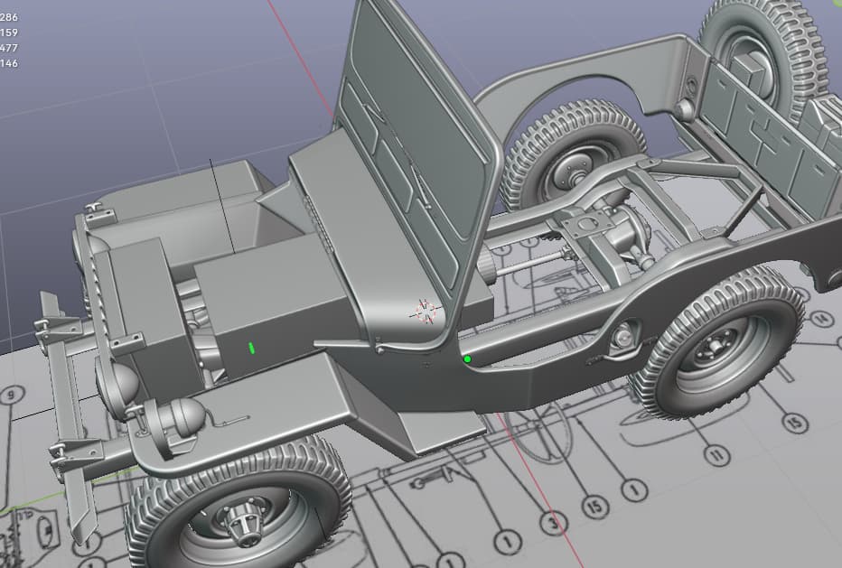This screenshot has width=842, height=568.
Task: Click the statistic value 286 in the overlay
Action: [9, 17]
